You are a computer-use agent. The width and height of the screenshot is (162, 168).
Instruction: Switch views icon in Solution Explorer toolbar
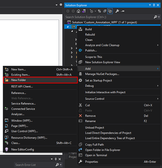click(84, 11)
